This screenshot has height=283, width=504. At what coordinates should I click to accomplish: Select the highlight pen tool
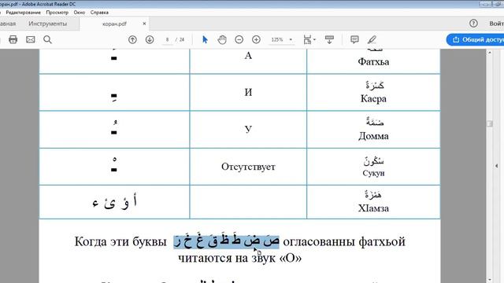pyautogui.click(x=372, y=39)
